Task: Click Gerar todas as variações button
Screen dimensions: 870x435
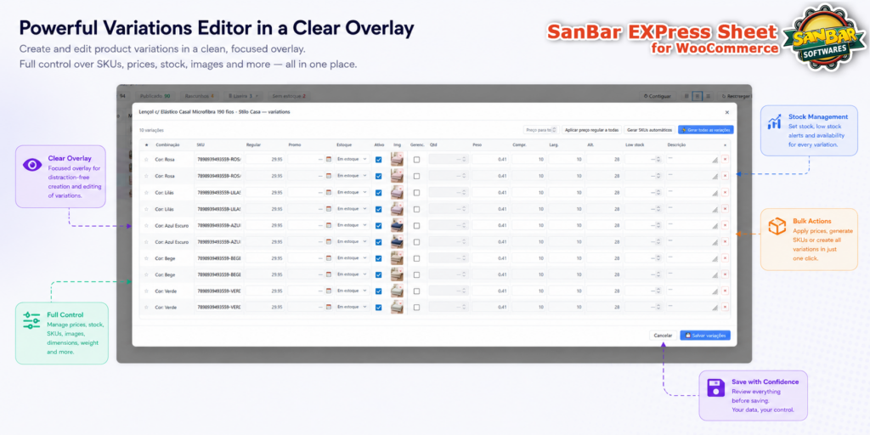Action: click(x=706, y=130)
